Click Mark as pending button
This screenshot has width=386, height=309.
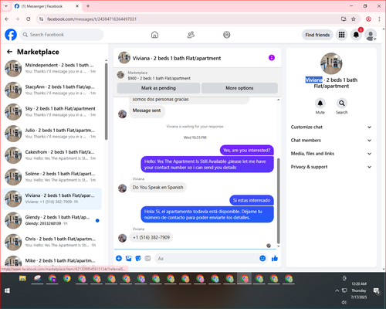[x=158, y=88]
